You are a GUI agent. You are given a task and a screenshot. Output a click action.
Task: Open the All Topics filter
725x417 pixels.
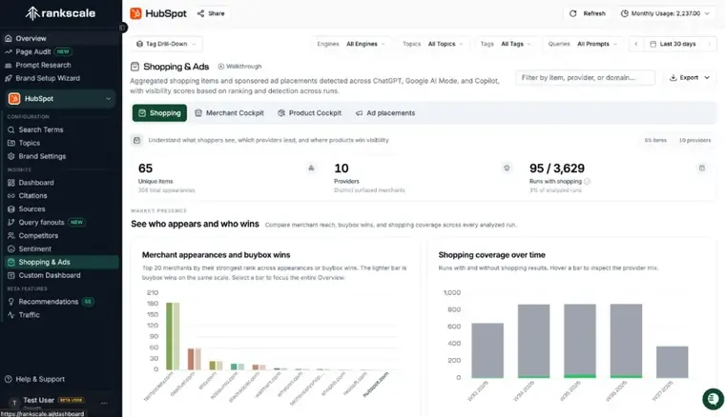coord(445,44)
